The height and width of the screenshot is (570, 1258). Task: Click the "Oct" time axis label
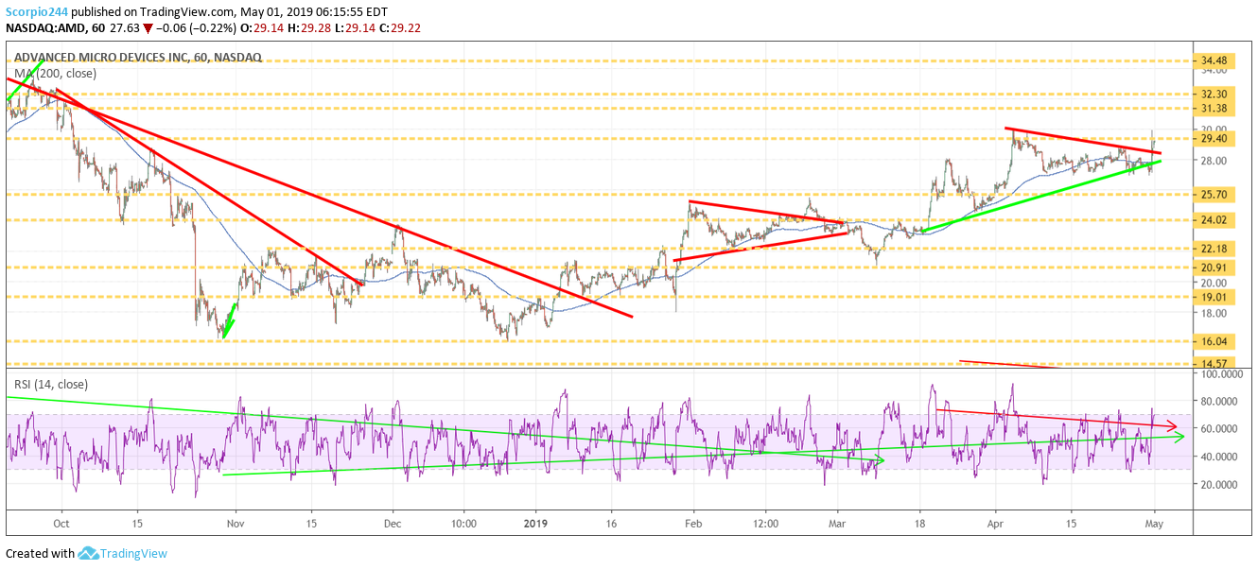(x=61, y=523)
